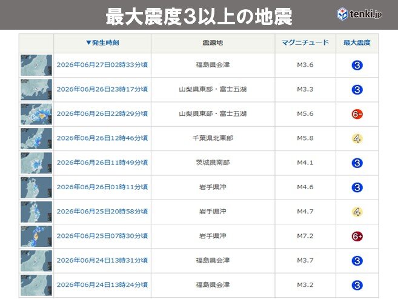
Task: Click the M4.1 magnitude value
Action: coord(305,163)
